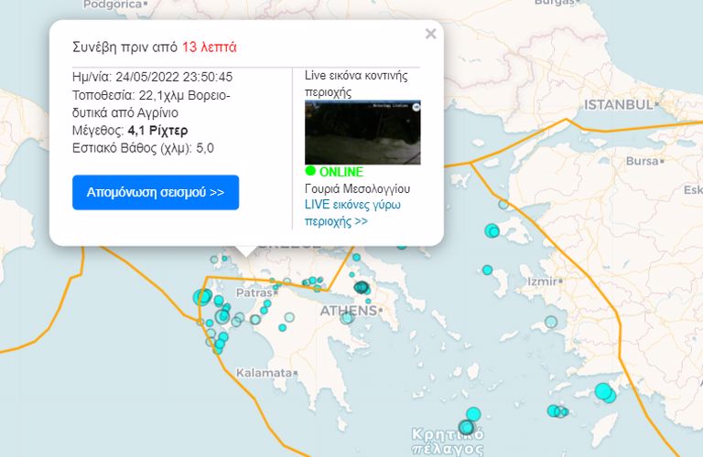The image size is (703, 457).
Task: Click the bold '4,1 Ρίχτερ' magnitude value
Action: pos(157,131)
